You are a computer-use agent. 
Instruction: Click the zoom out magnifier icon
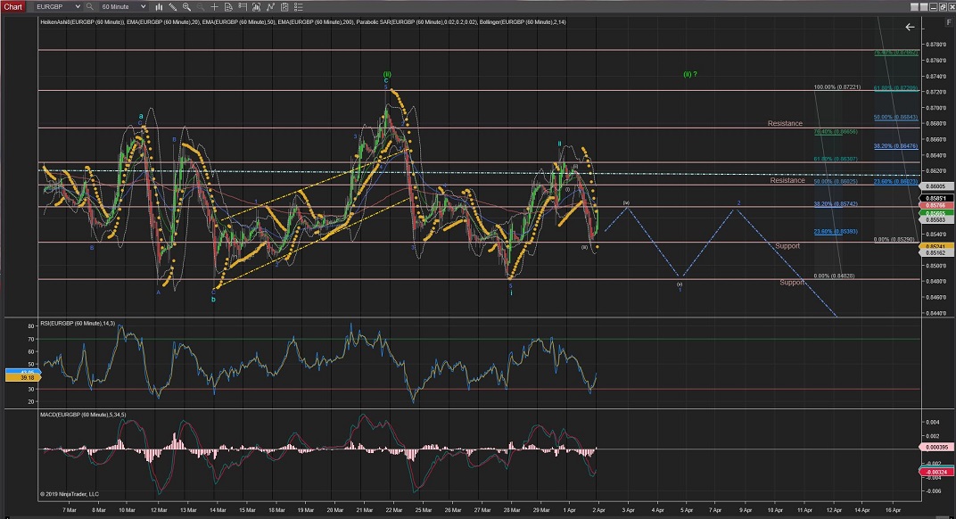pyautogui.click(x=200, y=7)
